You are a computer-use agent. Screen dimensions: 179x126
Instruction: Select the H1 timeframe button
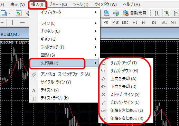pos(135,22)
